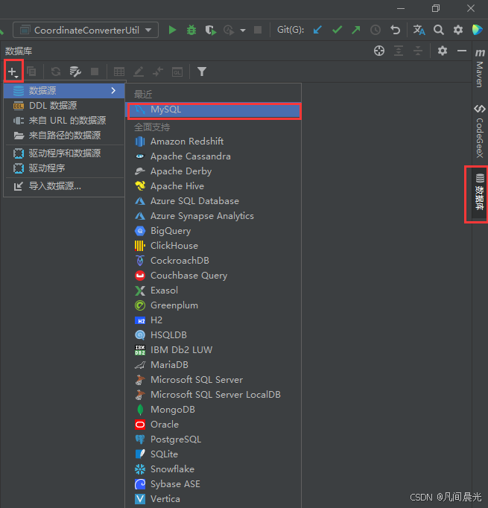Open the CodeGeeX side tab
Image resolution: width=488 pixels, height=508 pixels.
[480, 131]
